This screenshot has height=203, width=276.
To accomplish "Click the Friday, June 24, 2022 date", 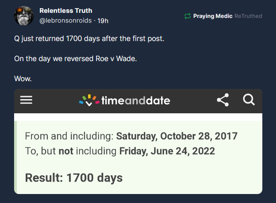I will pyautogui.click(x=167, y=151).
